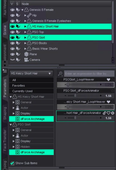Viewport: 116px width, 170px height.
Task: Click PSOSkirt_LoopWeaver slider handle
Action: point(68,84)
